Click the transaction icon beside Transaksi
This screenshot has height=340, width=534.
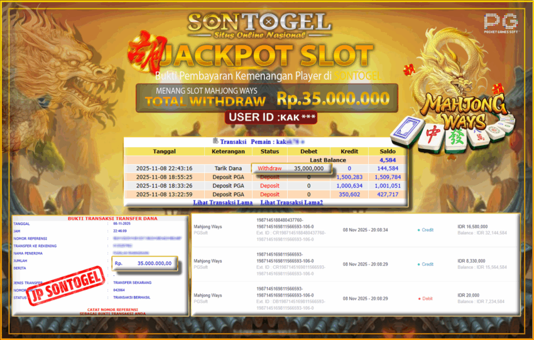(x=215, y=141)
